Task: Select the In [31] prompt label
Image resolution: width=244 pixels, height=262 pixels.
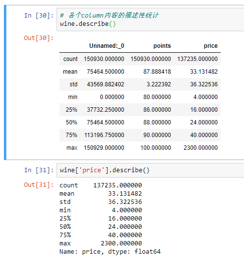Action: (x=38, y=170)
